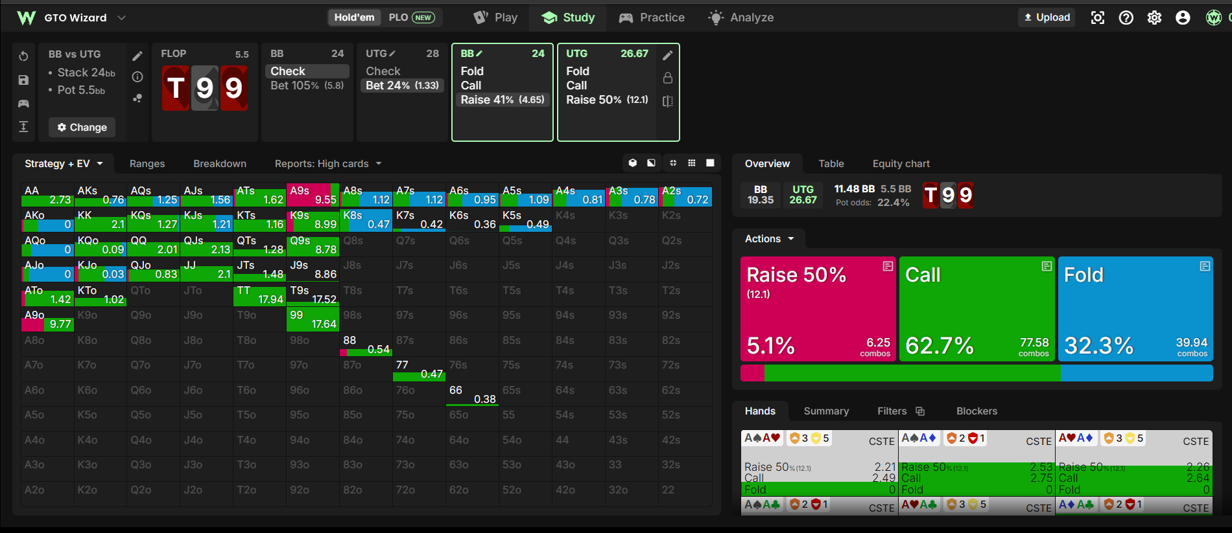Open the Practice section
This screenshot has height=533, width=1232.
pos(652,17)
